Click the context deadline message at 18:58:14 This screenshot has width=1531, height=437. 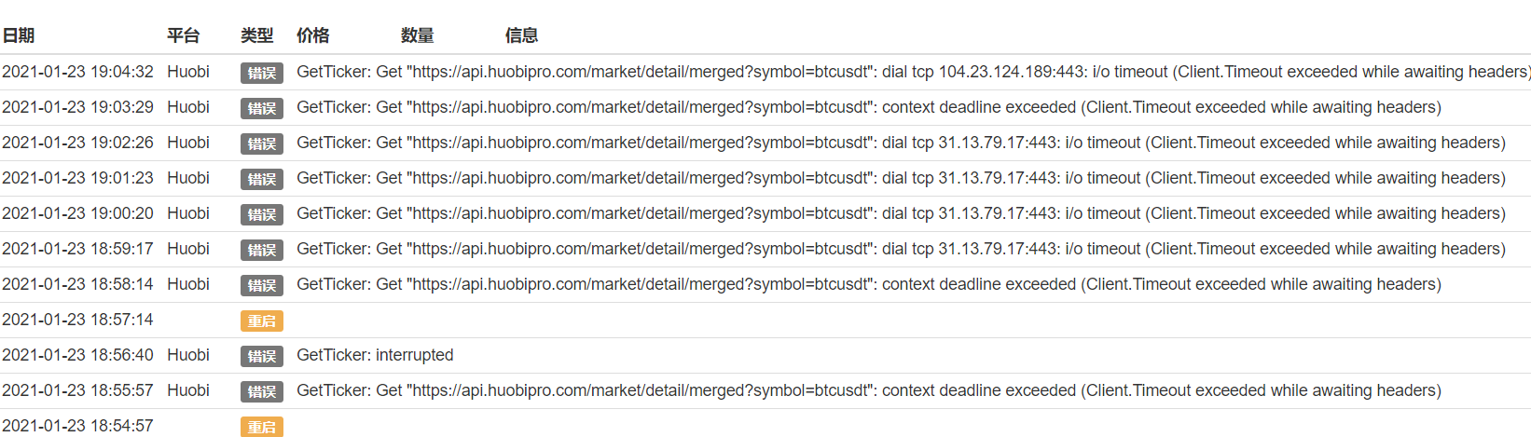[868, 284]
